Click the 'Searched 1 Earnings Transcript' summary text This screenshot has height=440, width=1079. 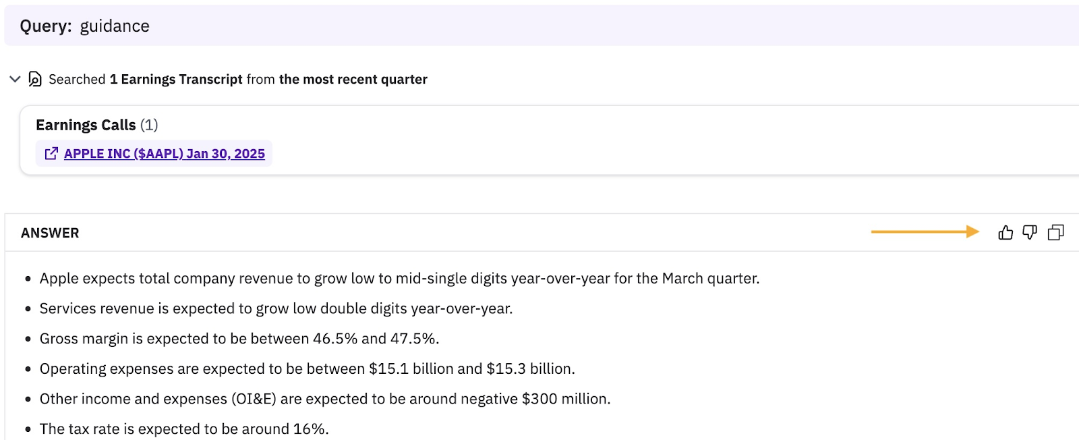click(145, 80)
